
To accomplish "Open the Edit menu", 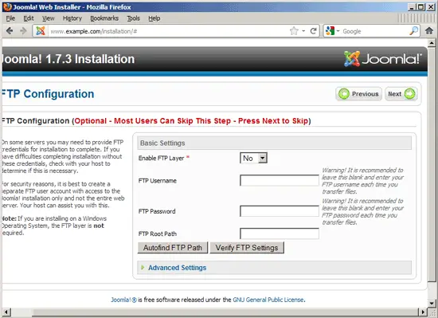I will tap(29, 18).
